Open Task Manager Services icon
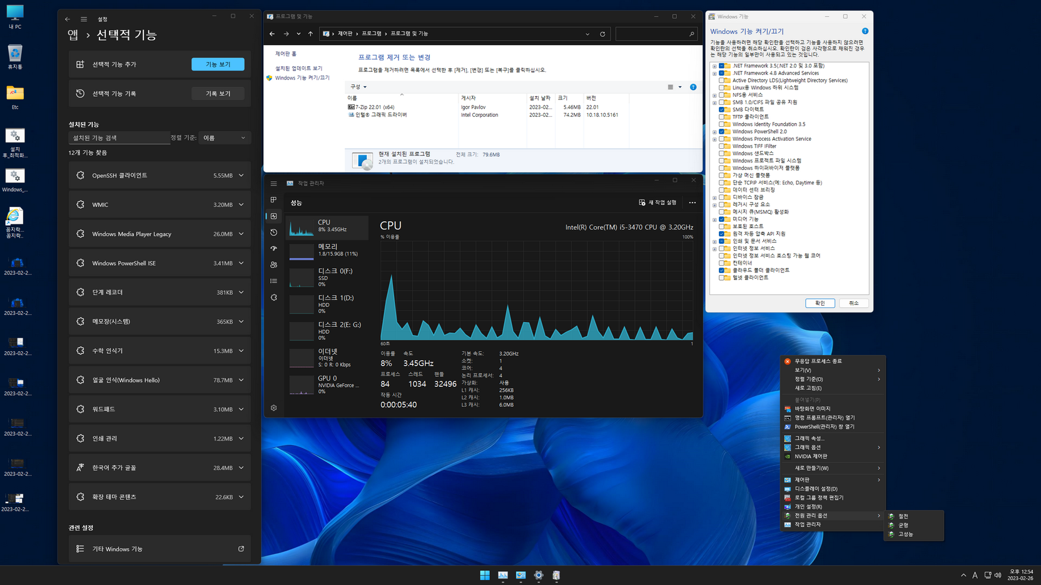1041x585 pixels. pos(273,297)
